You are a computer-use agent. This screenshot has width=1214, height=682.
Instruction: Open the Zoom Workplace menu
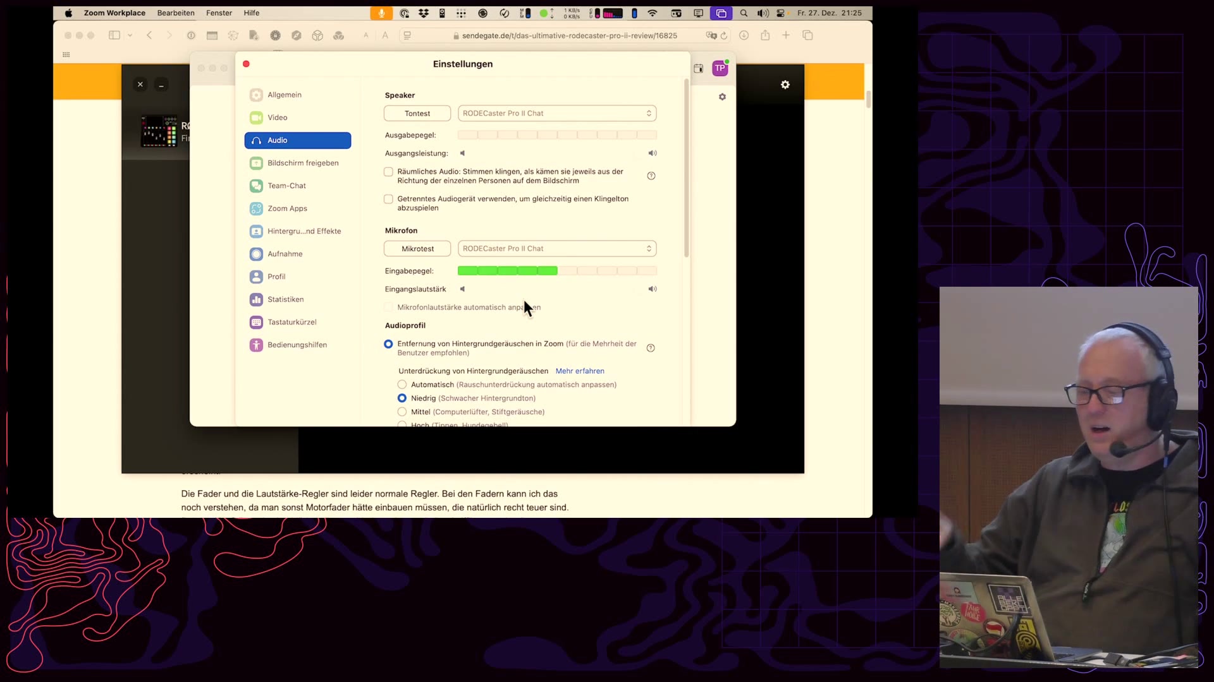coord(114,13)
